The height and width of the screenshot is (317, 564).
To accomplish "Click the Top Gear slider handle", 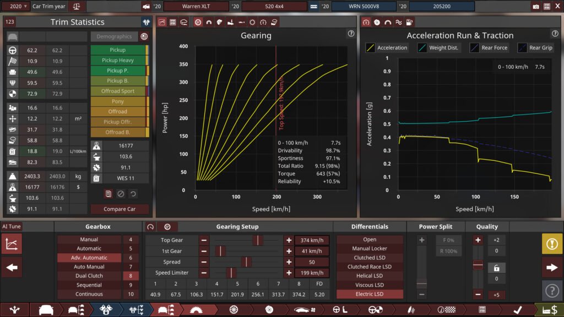I will click(257, 240).
